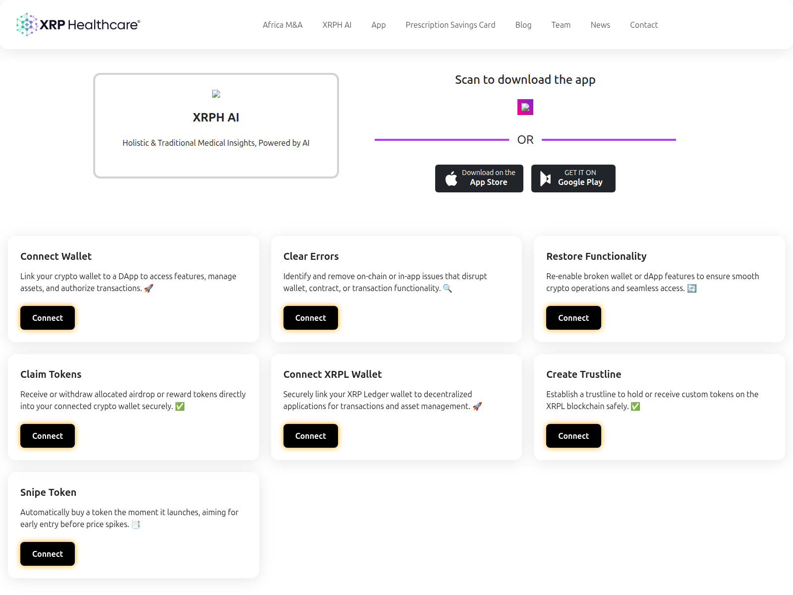Connect under Connect Wallet card
Image resolution: width=793 pixels, height=595 pixels.
coord(48,318)
